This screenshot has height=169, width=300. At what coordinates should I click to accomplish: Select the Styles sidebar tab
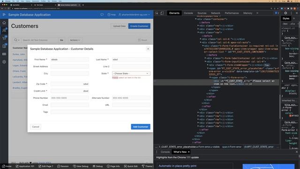click(x=286, y=18)
